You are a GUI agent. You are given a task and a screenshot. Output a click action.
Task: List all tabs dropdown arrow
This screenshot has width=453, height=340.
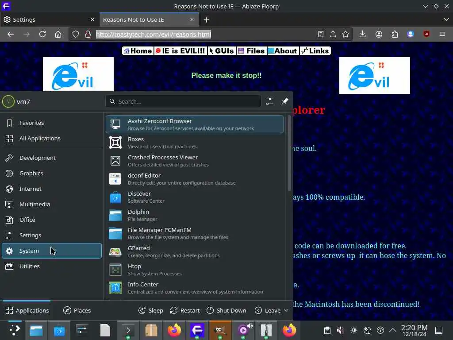coord(446,19)
